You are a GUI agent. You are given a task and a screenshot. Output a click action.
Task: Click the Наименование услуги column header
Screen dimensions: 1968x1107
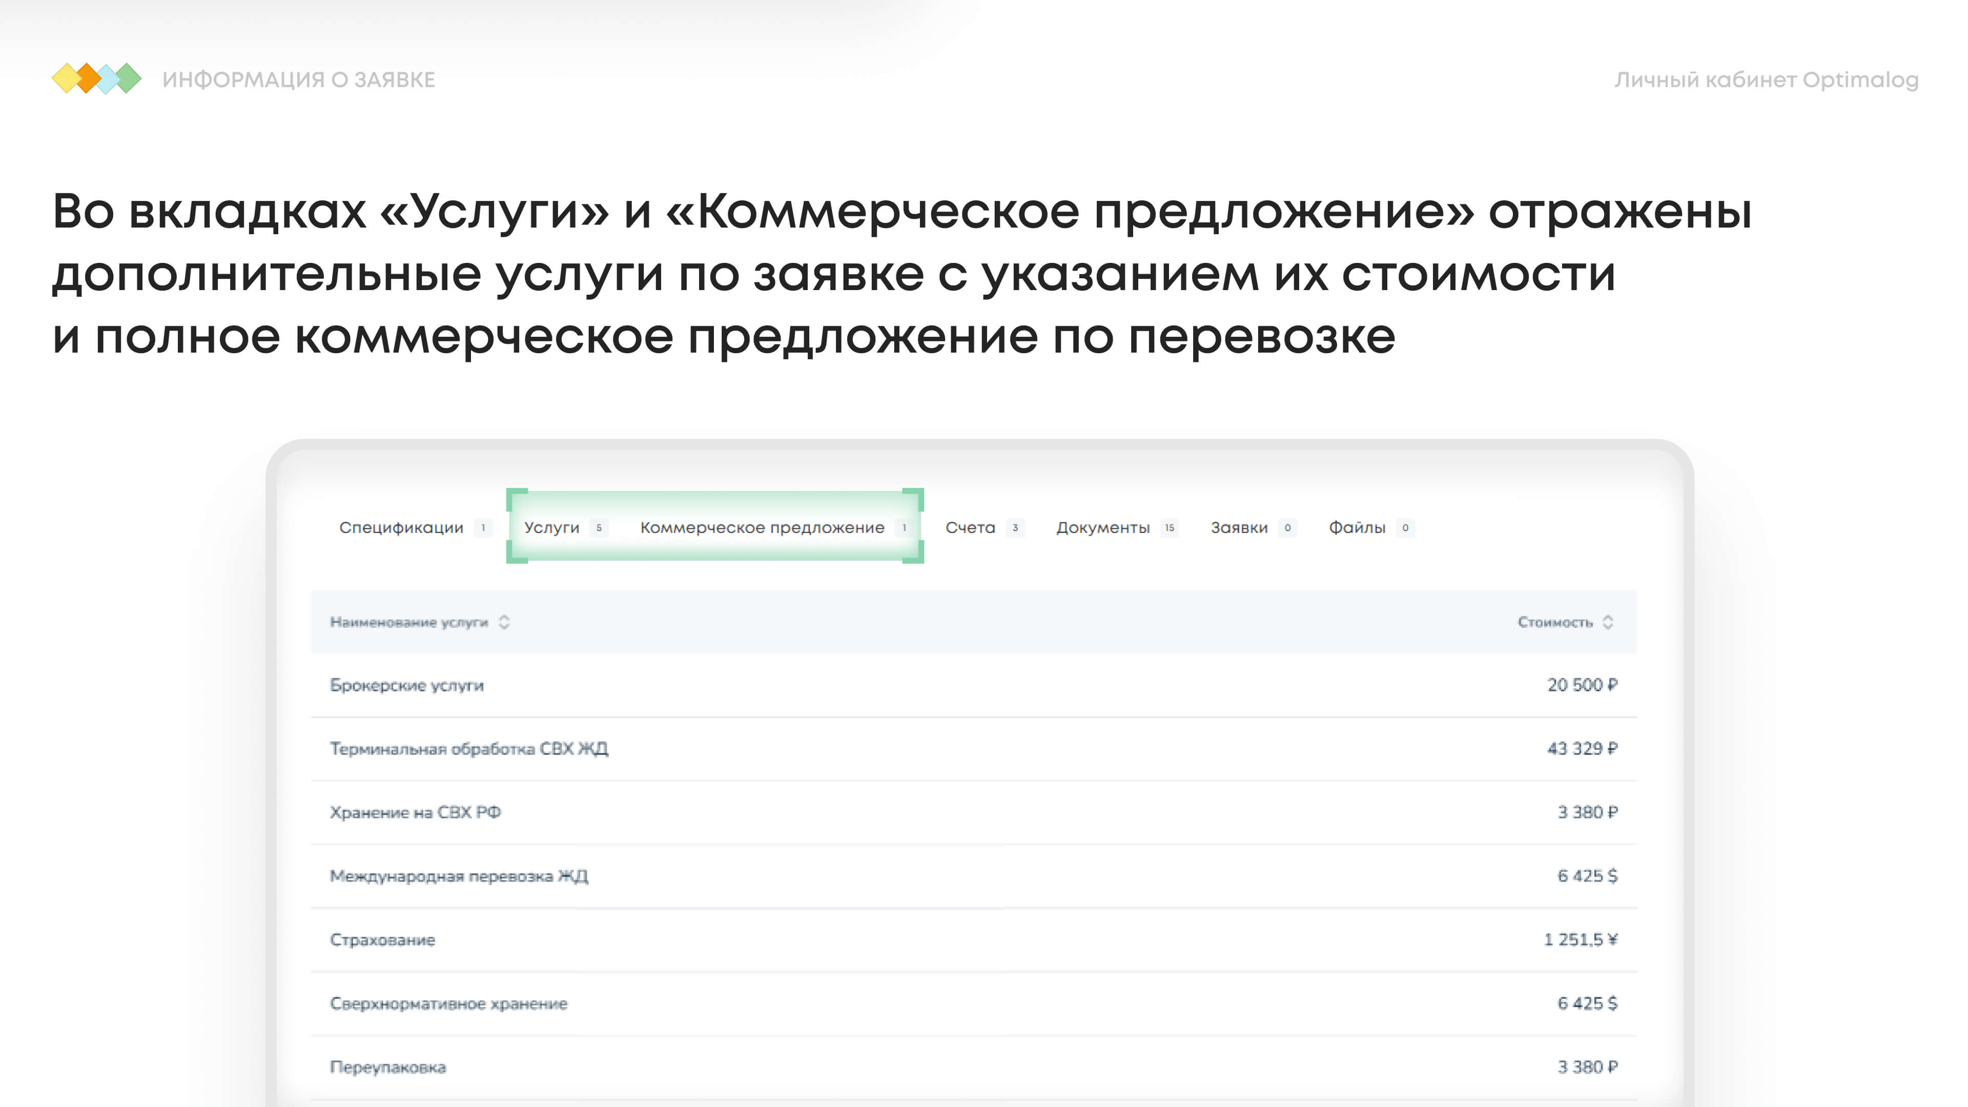coord(409,622)
